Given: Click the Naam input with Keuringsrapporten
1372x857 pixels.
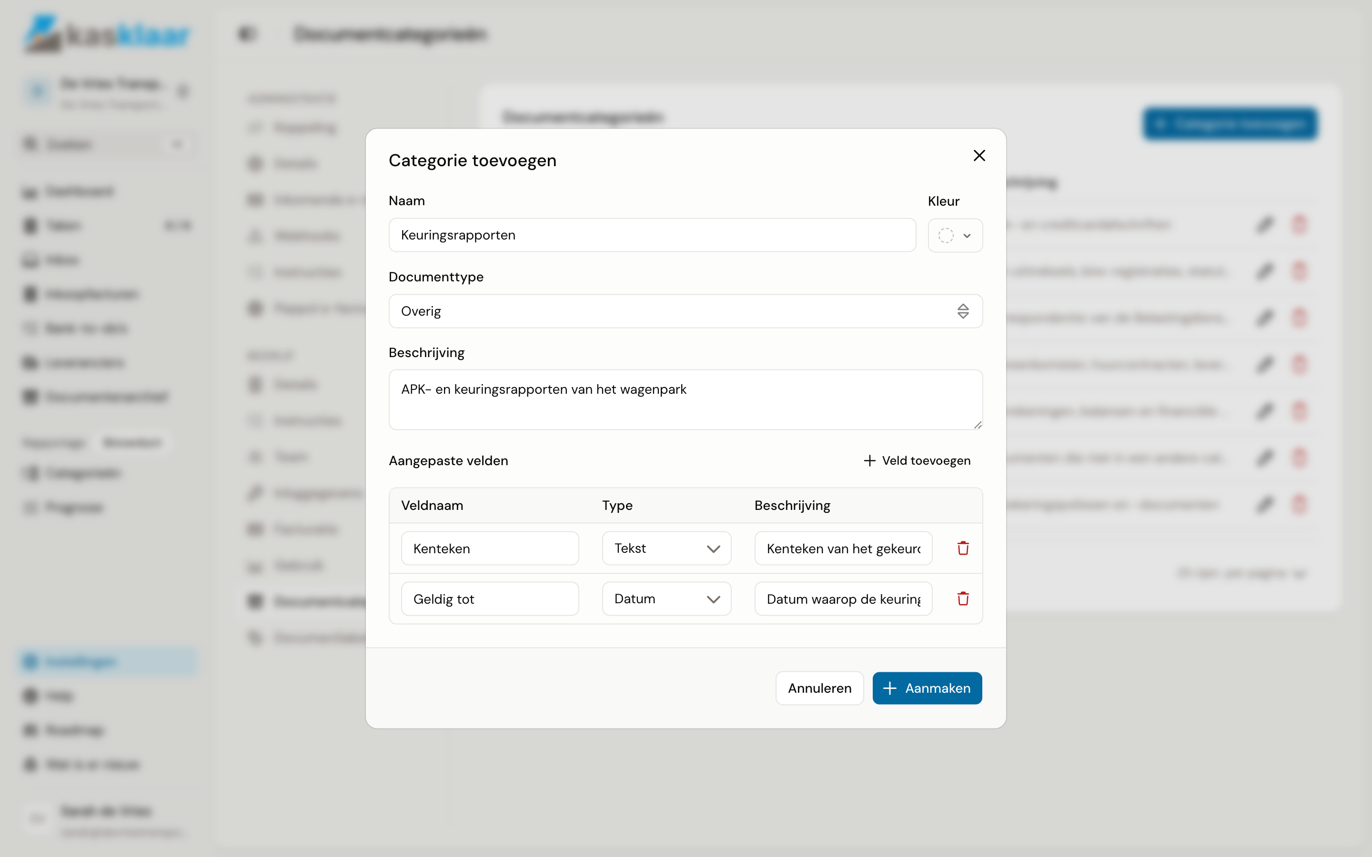Looking at the screenshot, I should point(652,235).
